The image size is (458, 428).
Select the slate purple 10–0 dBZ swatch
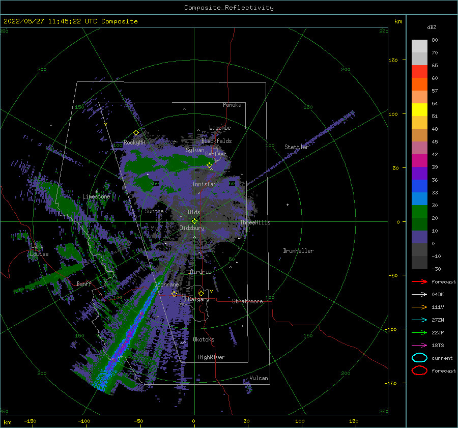[419, 237]
